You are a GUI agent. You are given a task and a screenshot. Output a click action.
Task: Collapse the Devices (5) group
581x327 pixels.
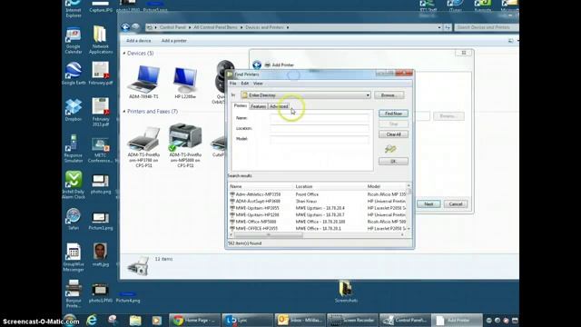(x=124, y=54)
